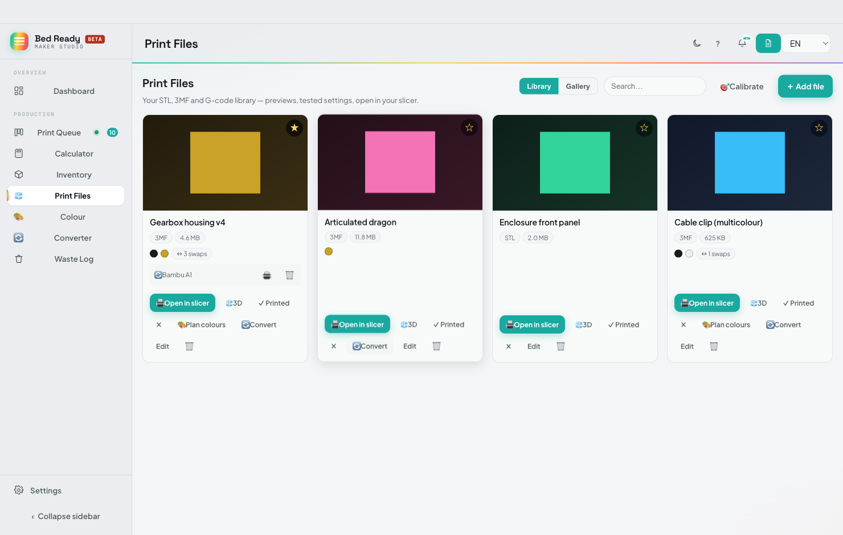
Task: Open Articulated dragon pink thumbnail
Action: tap(400, 162)
